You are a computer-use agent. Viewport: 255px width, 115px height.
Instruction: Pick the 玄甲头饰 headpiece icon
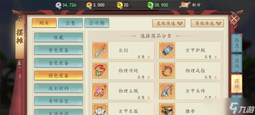coord(167,91)
